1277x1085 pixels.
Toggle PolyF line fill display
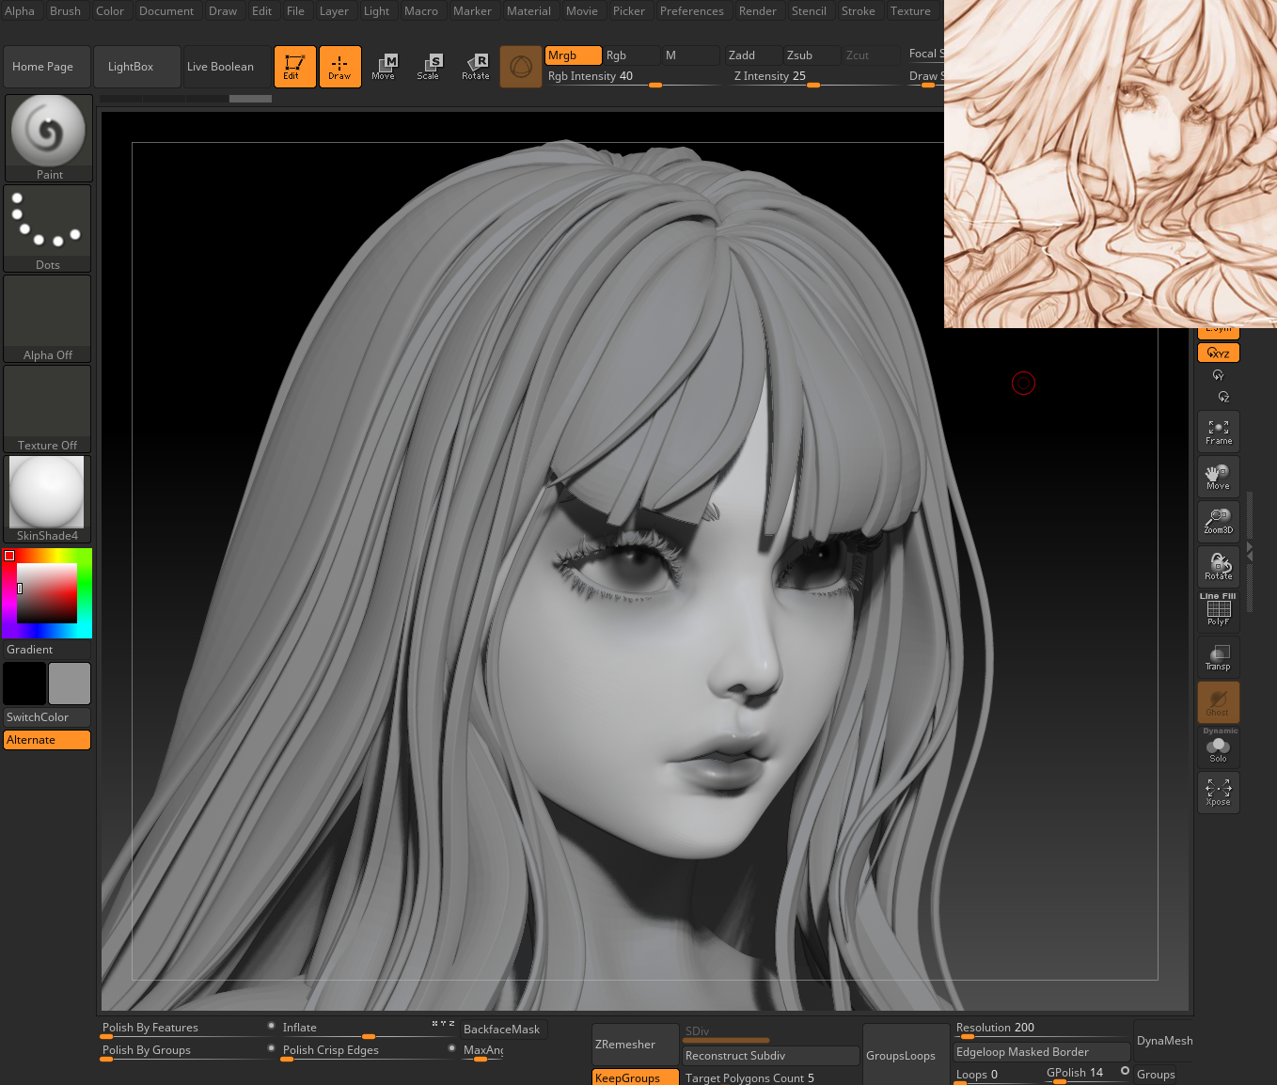pyautogui.click(x=1218, y=611)
